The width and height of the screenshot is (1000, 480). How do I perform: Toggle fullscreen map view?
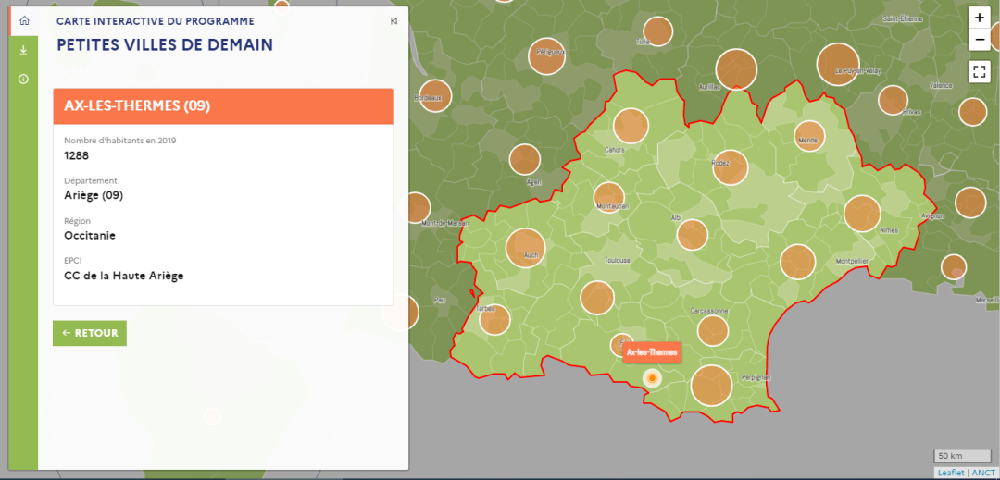pyautogui.click(x=979, y=70)
